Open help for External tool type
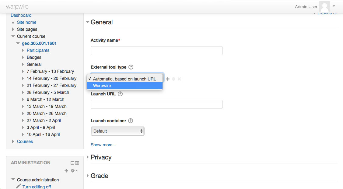343x189 pixels. click(131, 67)
